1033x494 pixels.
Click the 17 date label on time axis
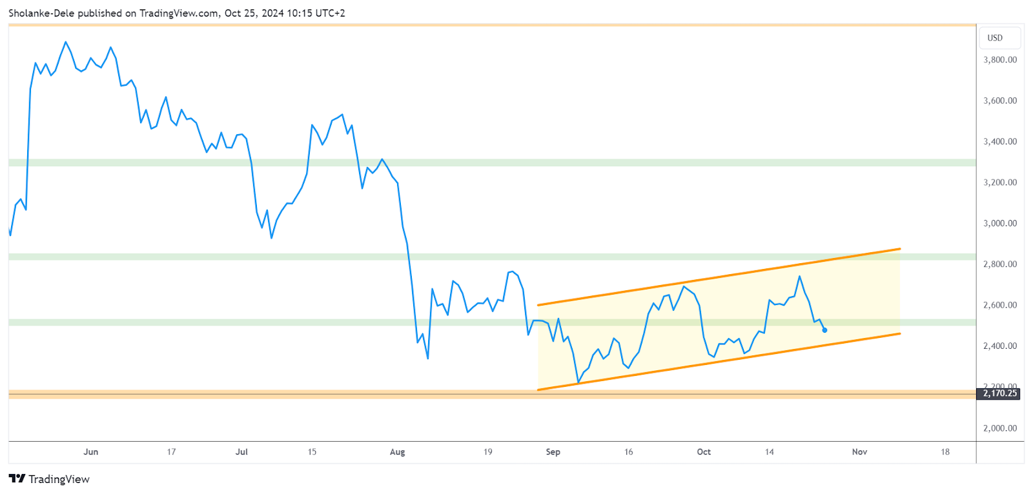[x=171, y=452]
